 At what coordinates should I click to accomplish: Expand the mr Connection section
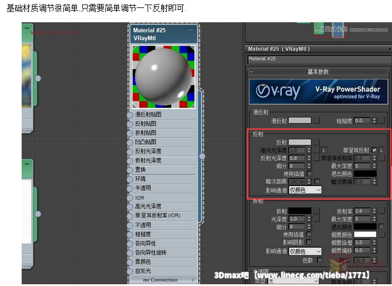193,280
